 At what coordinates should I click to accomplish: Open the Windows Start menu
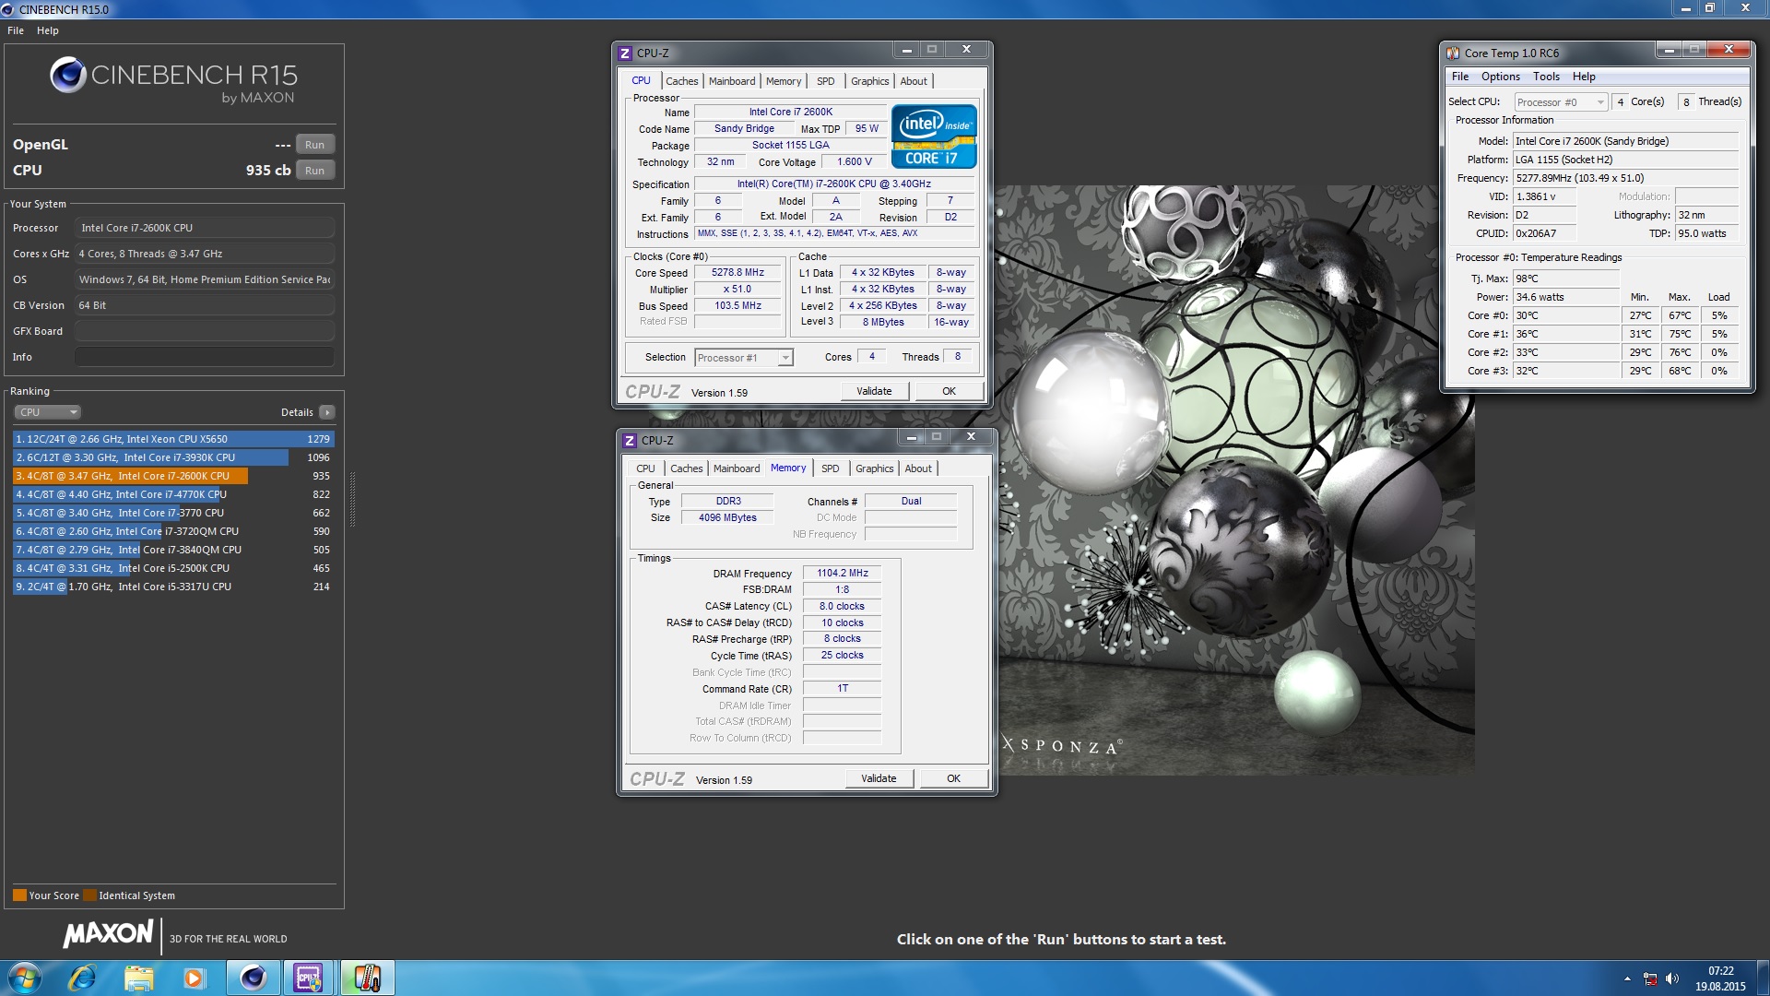[25, 978]
